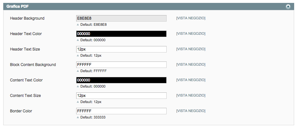Click the Grafica PDF section header
This screenshot has height=132, width=299.
(x=149, y=6)
